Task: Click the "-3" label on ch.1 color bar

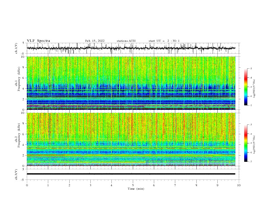Action: pyautogui.click(x=251, y=68)
